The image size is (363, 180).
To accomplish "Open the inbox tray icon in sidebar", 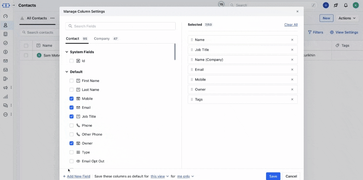I will point(5,70).
